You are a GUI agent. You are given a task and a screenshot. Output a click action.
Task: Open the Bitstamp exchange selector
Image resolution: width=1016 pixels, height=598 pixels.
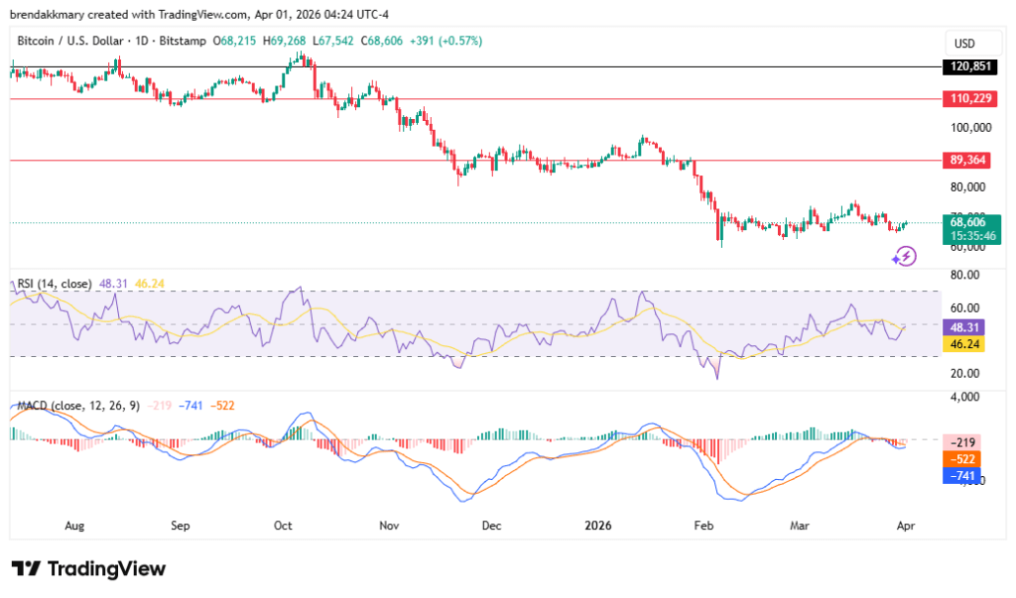click(182, 41)
